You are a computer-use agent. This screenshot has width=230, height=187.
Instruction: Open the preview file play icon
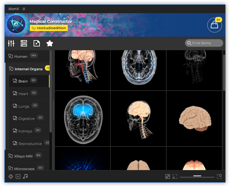click(36, 43)
